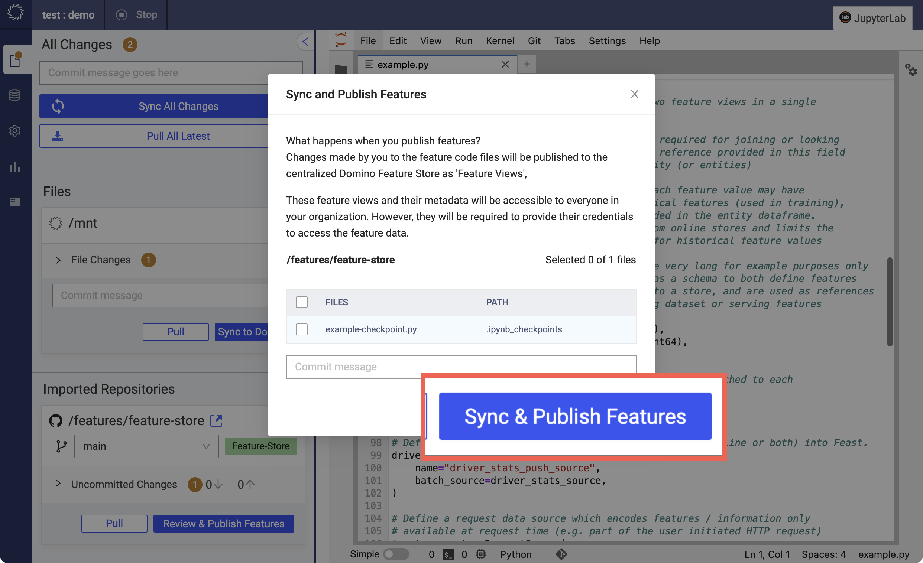923x563 pixels.
Task: Click Sync & Publish Features button
Action: point(575,416)
